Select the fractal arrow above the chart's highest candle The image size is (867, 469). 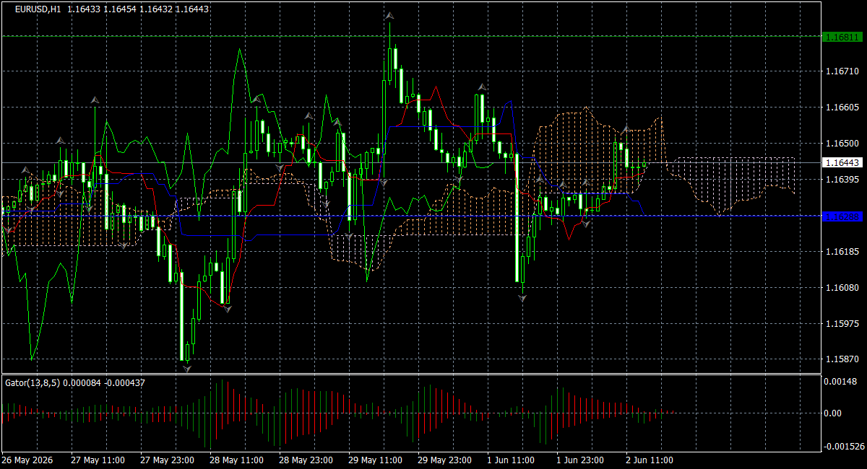click(x=389, y=15)
